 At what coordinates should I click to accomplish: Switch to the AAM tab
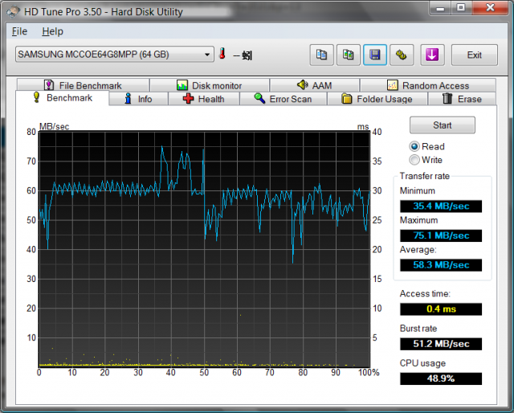click(315, 85)
